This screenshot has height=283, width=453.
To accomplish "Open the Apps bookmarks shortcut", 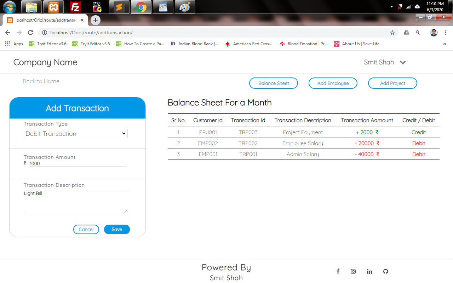I will click(14, 44).
